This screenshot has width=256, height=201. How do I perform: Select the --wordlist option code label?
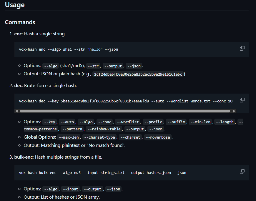pos(128,122)
